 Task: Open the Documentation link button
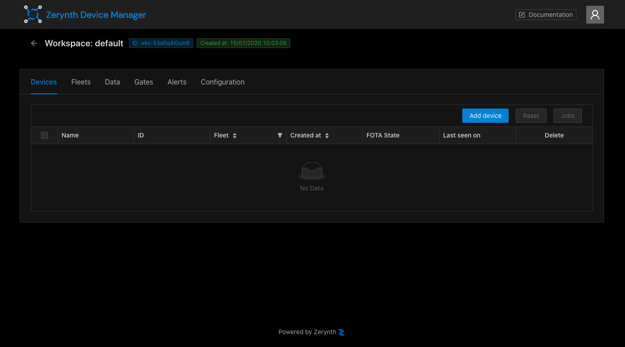546,15
